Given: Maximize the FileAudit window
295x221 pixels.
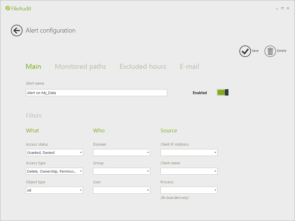Looking at the screenshot, I should click(x=282, y=8).
